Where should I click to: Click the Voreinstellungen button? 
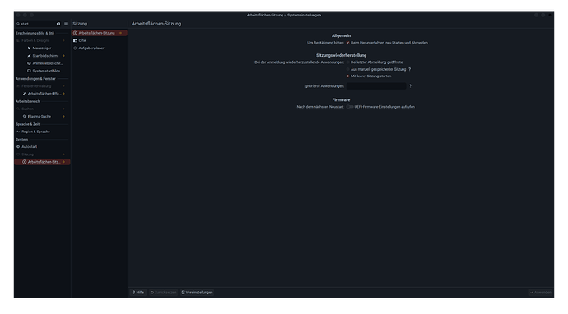click(x=197, y=293)
